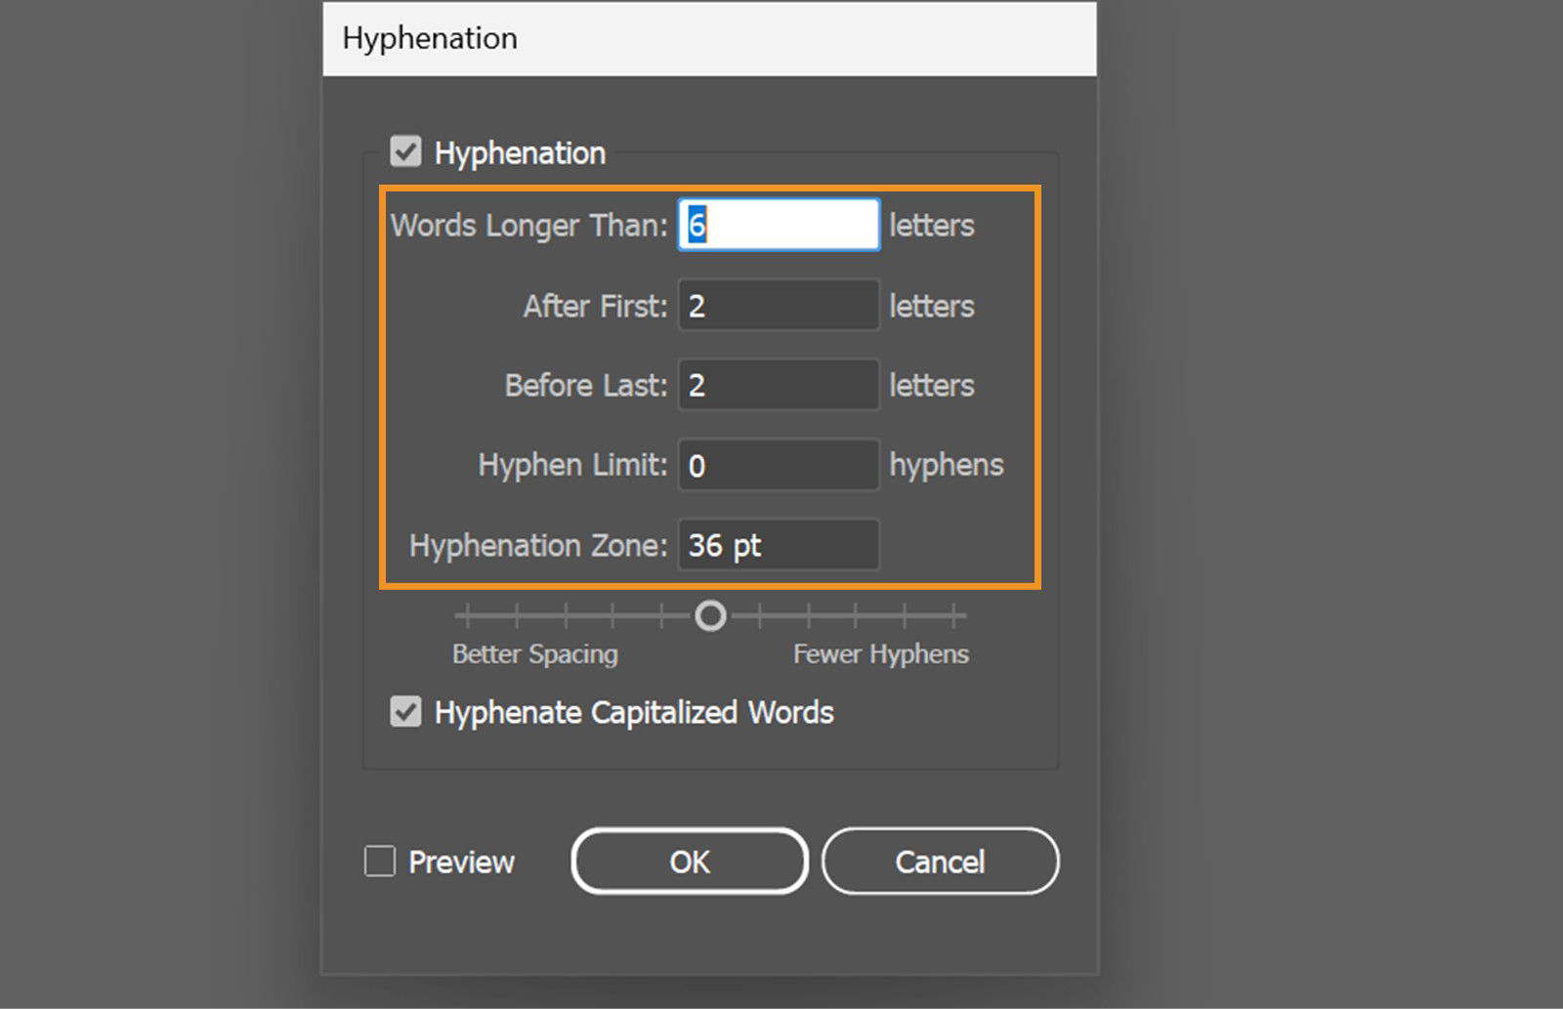Click the Hyphenation Zone field
This screenshot has width=1563, height=1009.
tap(778, 545)
